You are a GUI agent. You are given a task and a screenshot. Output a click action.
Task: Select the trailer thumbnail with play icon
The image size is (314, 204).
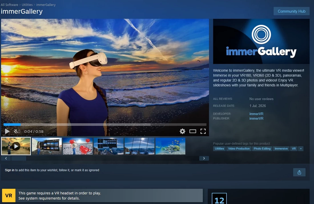point(16,146)
